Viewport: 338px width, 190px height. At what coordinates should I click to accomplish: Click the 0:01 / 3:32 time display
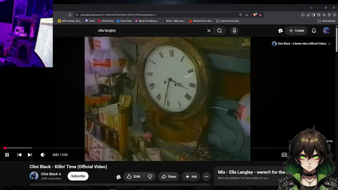coord(60,155)
